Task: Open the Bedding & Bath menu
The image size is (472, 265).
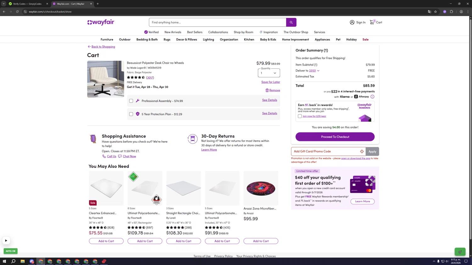Action: coord(147,40)
